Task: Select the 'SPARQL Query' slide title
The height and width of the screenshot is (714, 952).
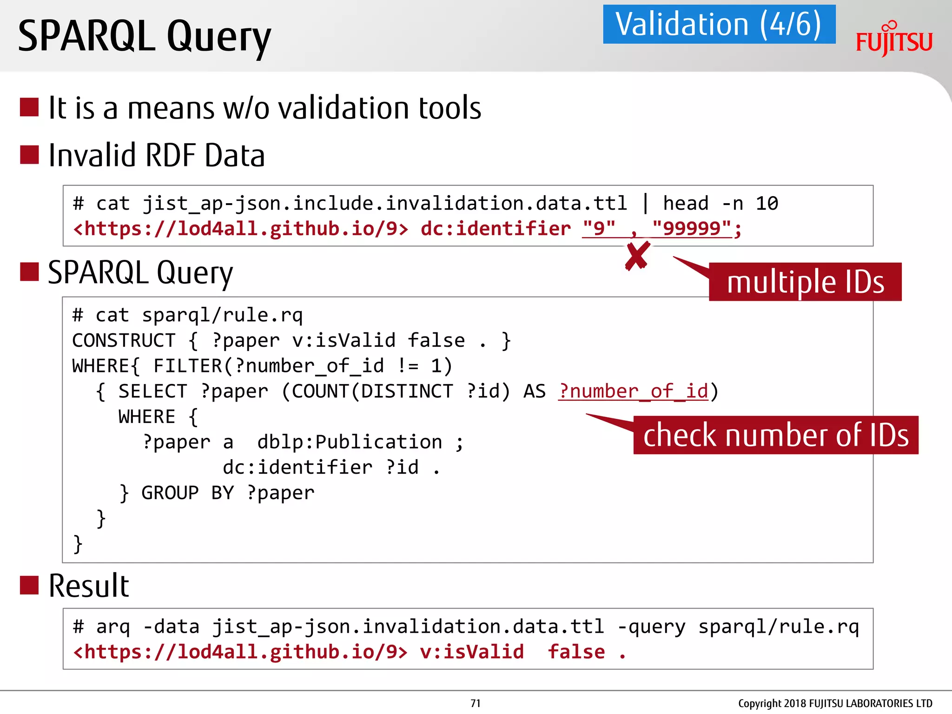Action: click(x=145, y=37)
